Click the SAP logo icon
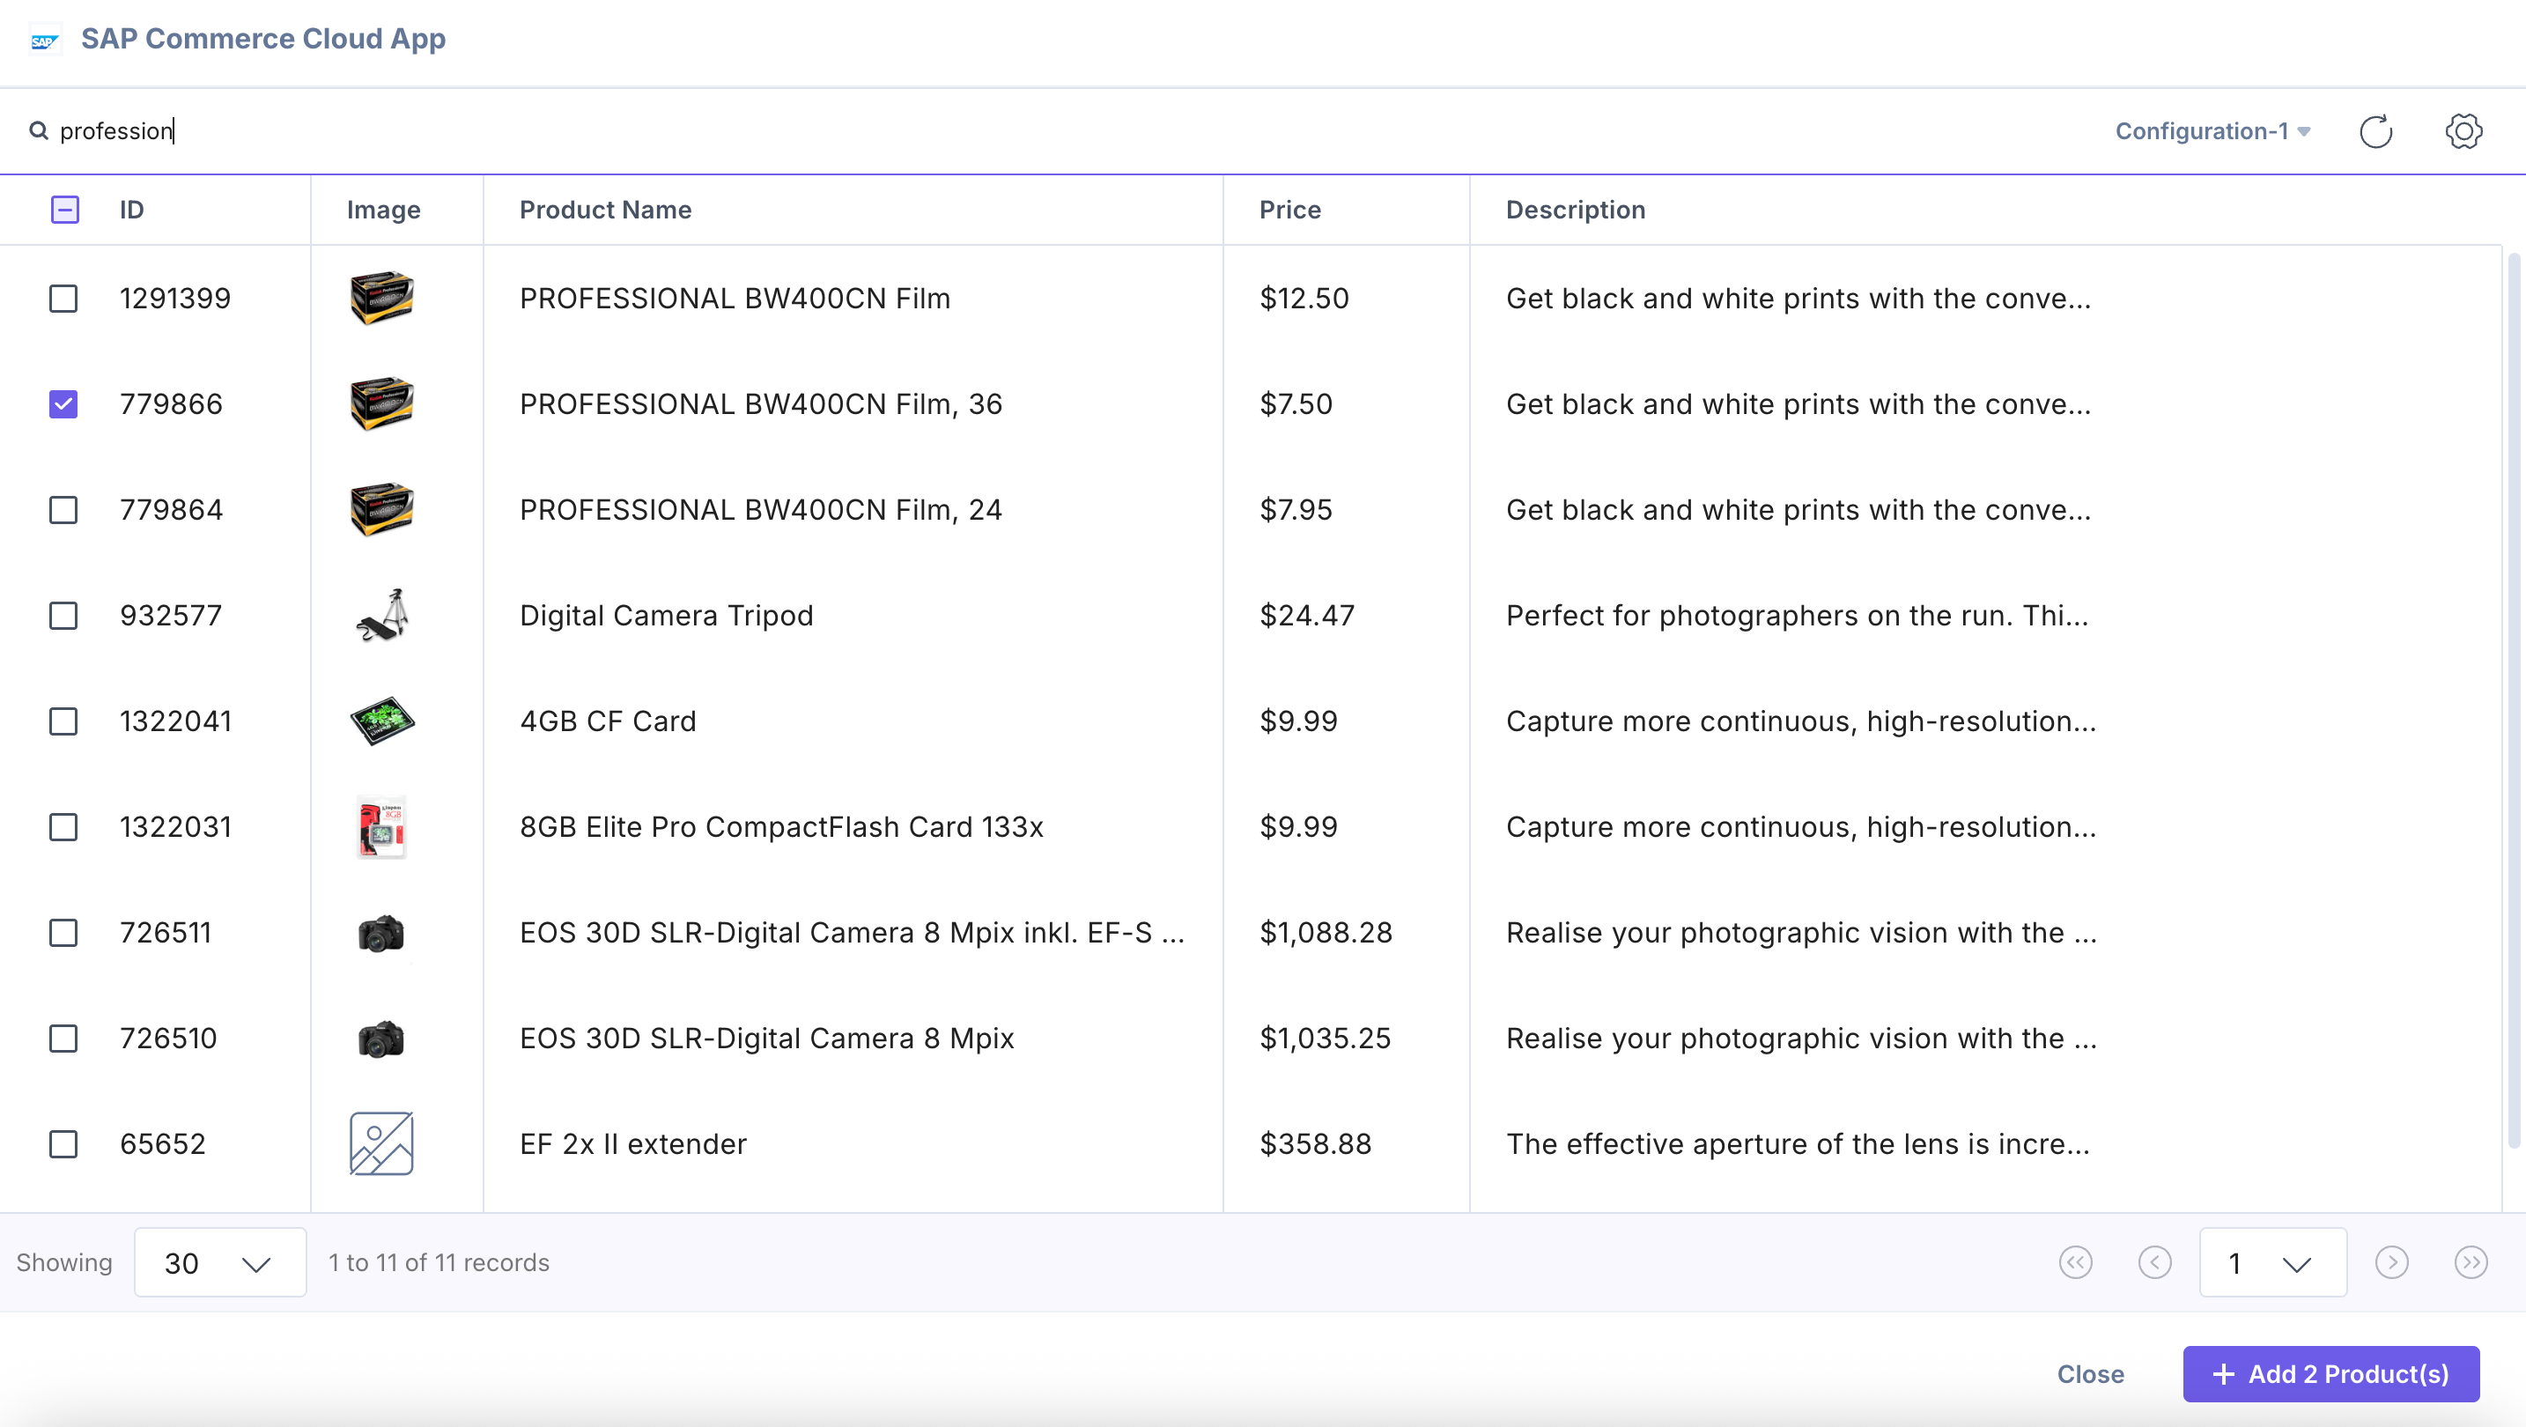Image resolution: width=2526 pixels, height=1427 pixels. point(45,41)
